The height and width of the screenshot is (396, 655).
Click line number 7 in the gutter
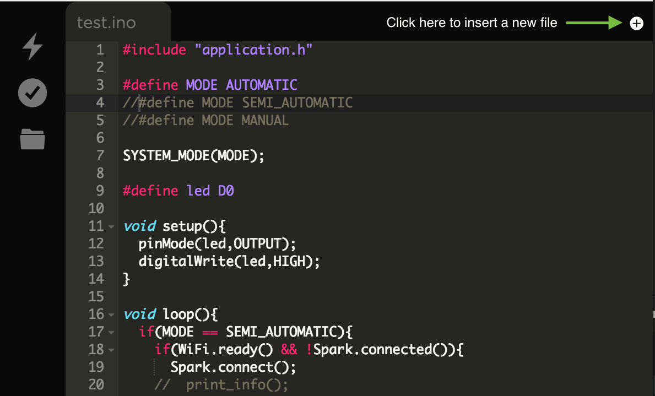100,156
